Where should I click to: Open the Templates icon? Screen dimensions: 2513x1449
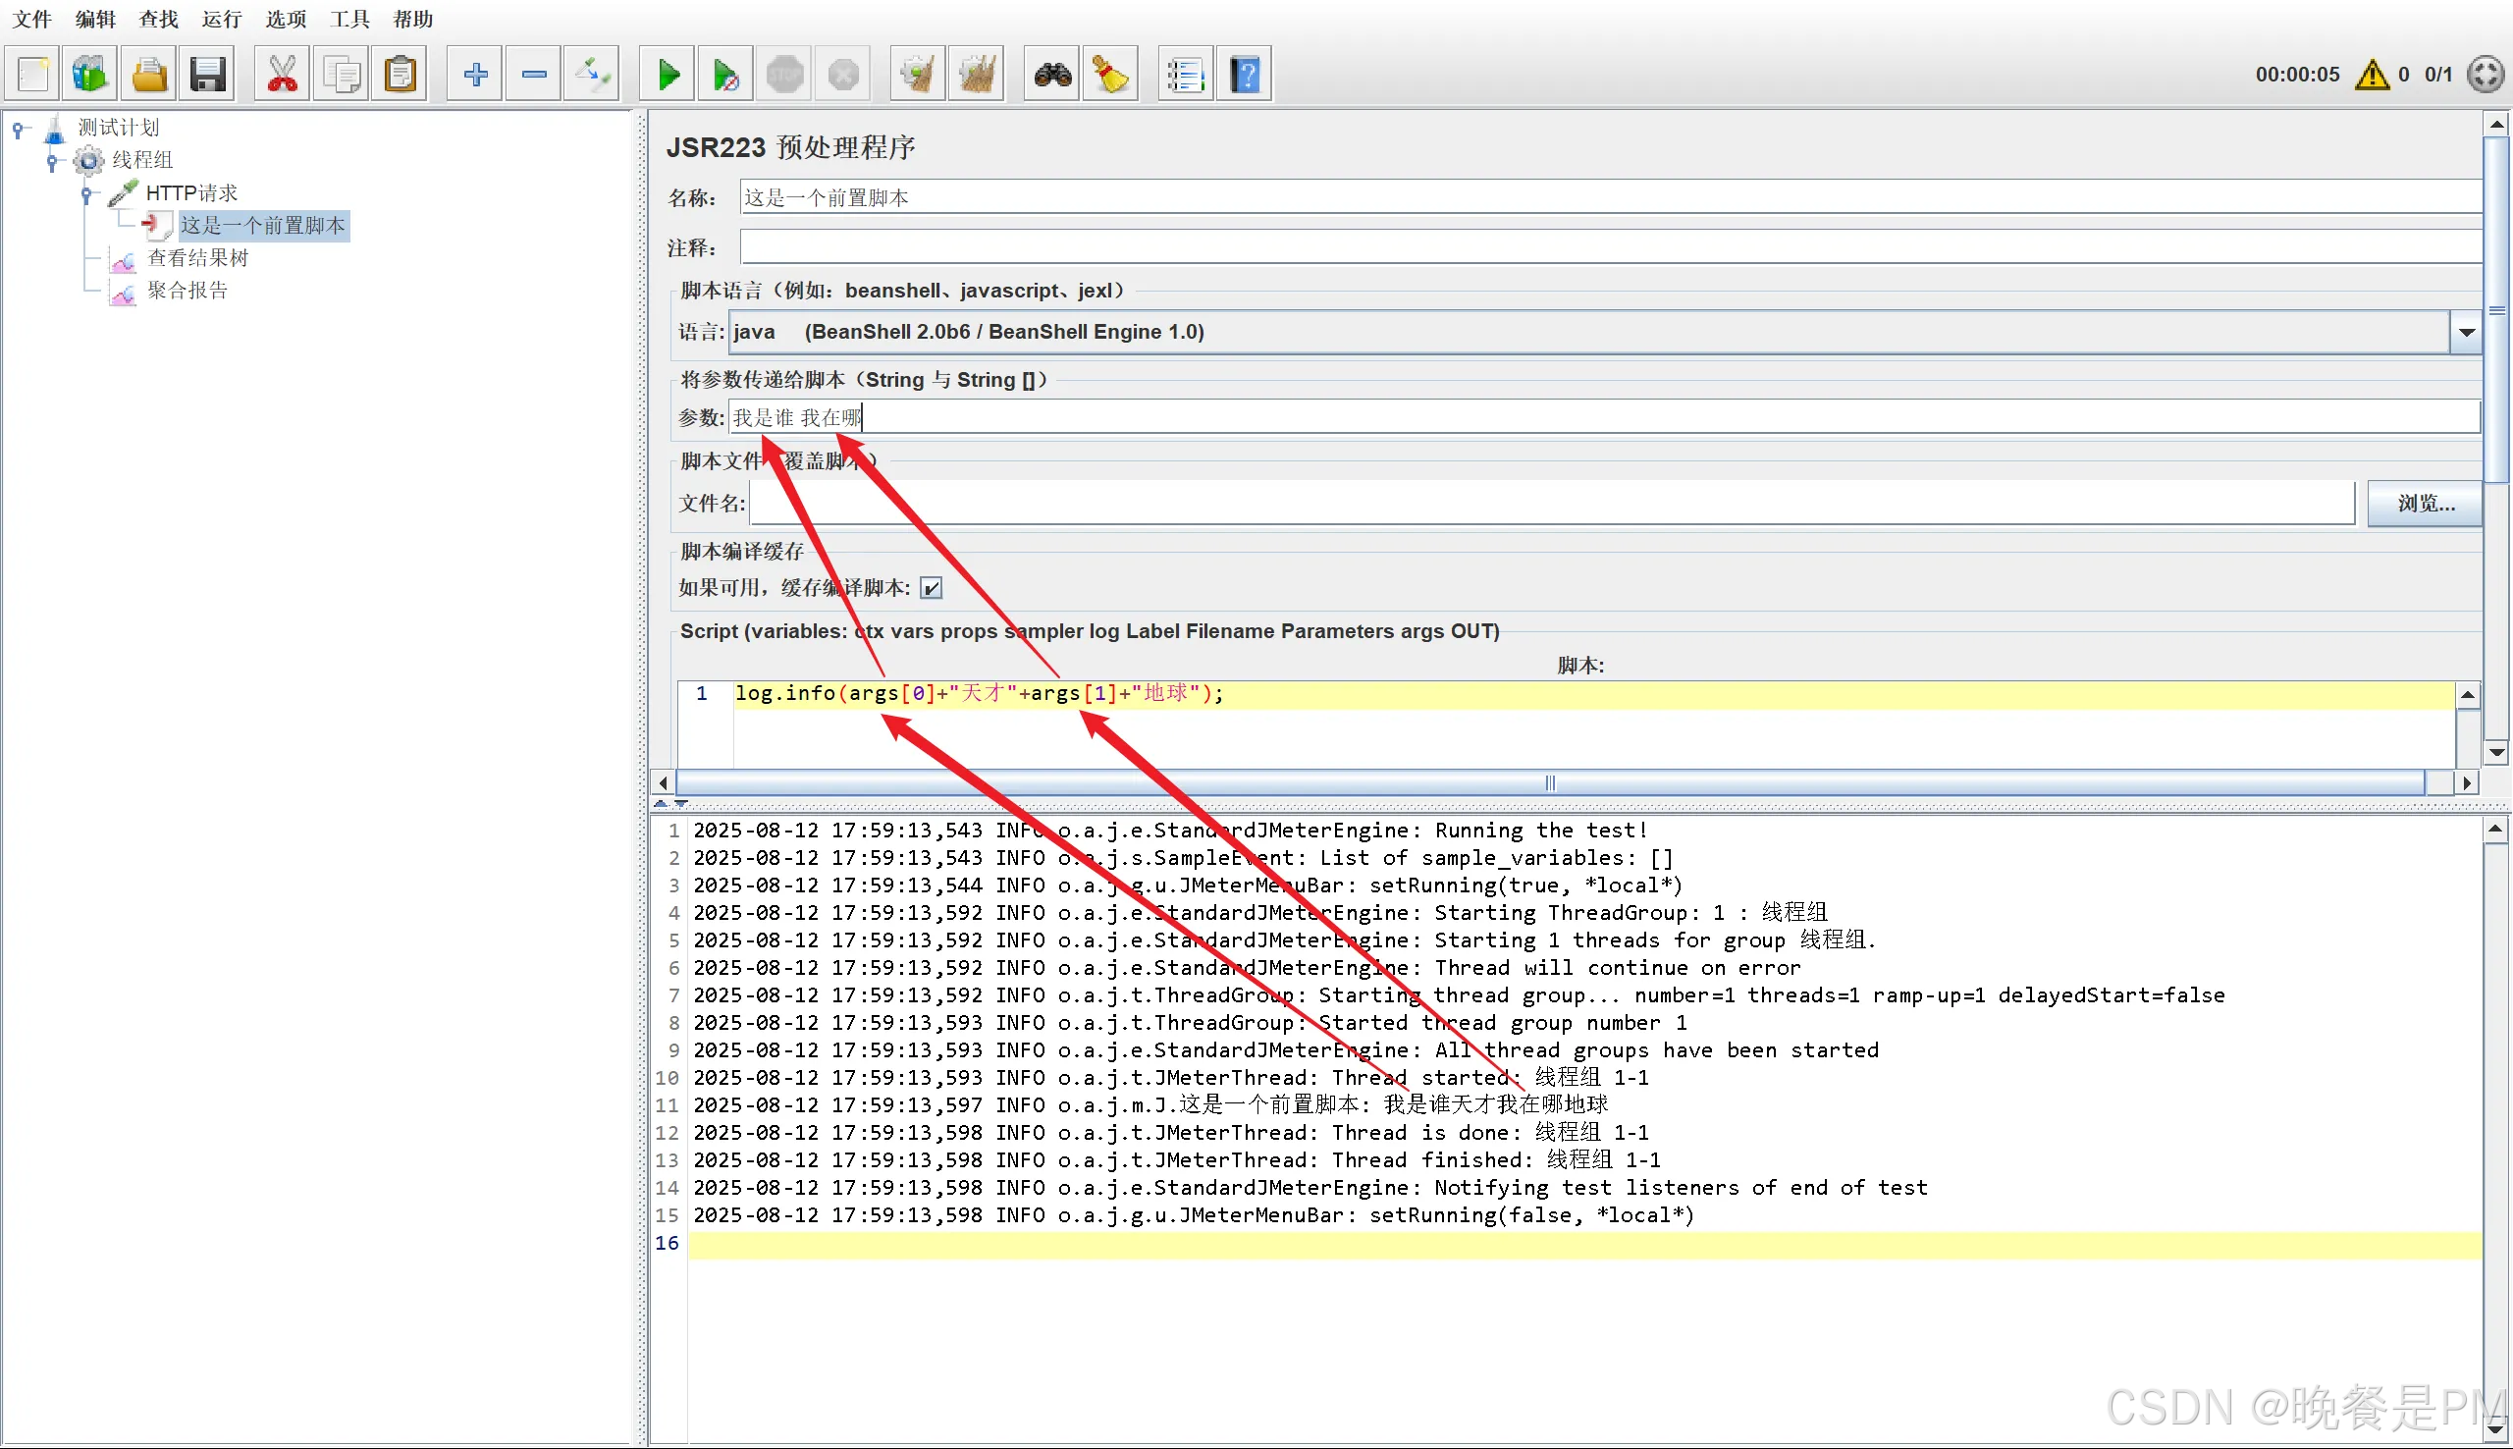pyautogui.click(x=90, y=75)
